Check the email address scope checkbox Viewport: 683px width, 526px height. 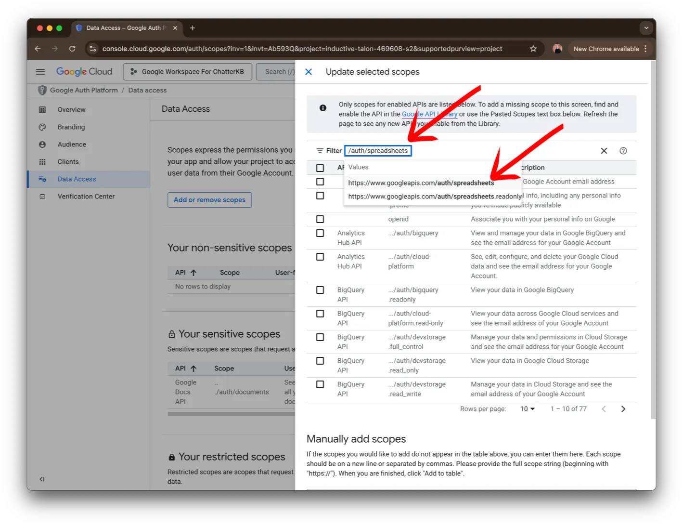click(320, 182)
